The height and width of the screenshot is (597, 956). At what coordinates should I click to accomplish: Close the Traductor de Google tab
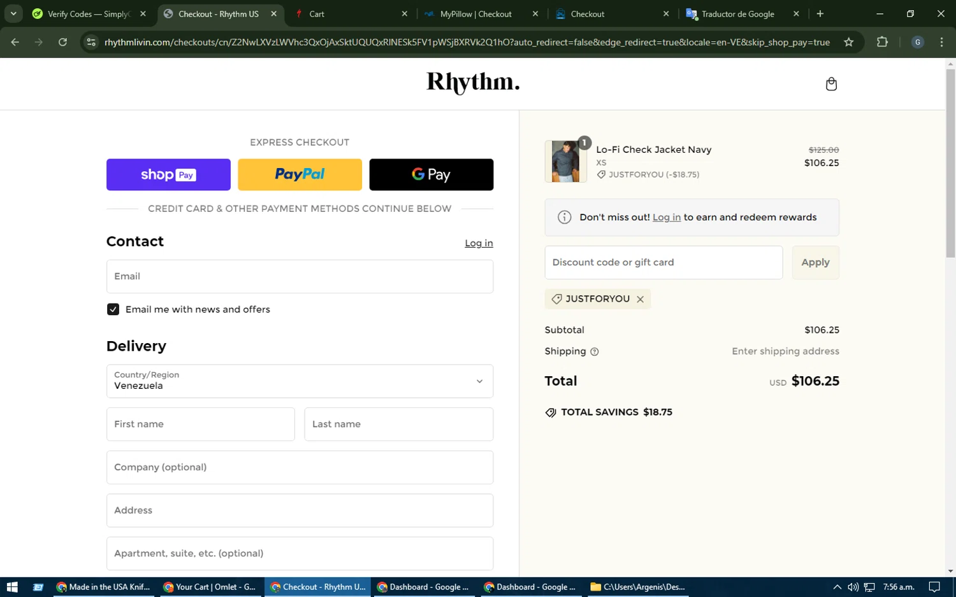pyautogui.click(x=796, y=13)
